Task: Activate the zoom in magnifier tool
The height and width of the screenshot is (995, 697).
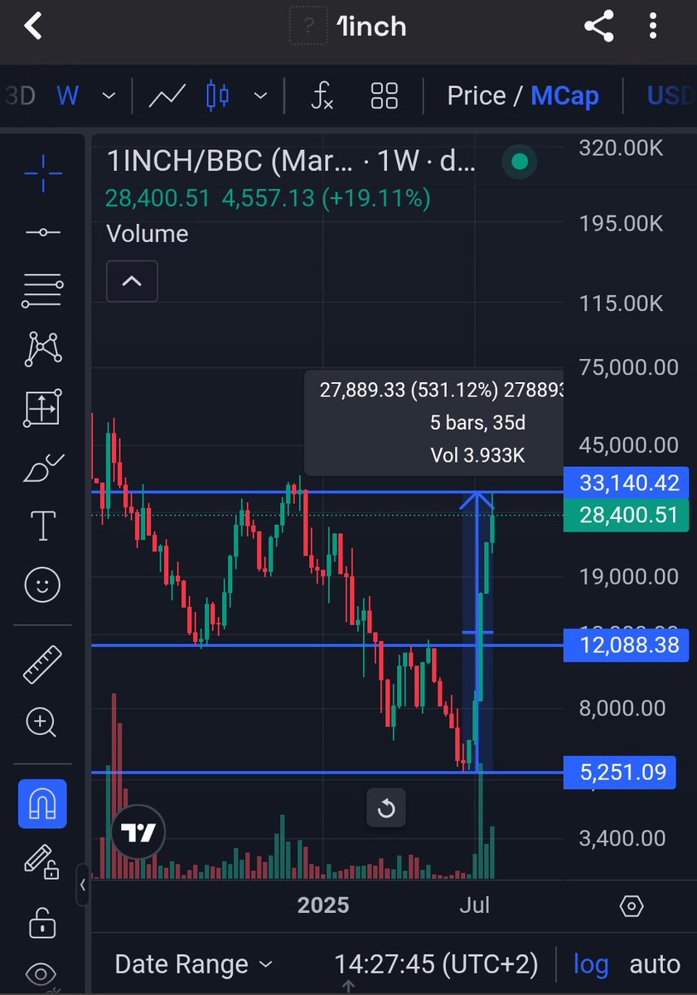Action: [41, 722]
